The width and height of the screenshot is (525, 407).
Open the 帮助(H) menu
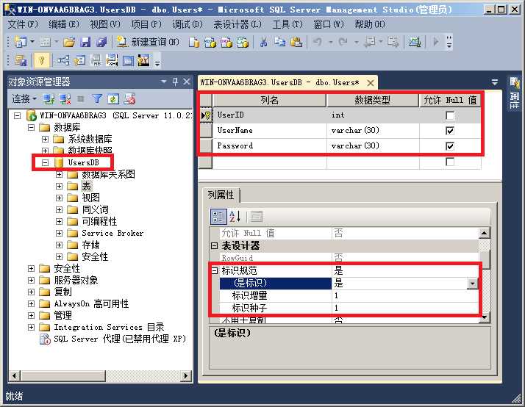(370, 24)
